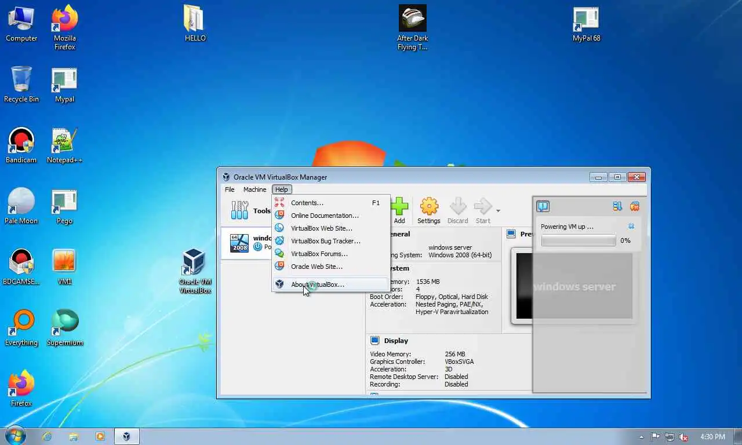Click the Action Center flag tray icon

[x=655, y=437]
